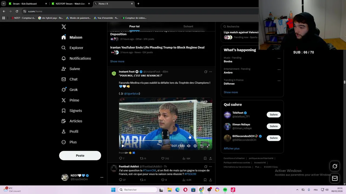Click Grok icon on Instant Foot post
Screen dimensions: 346x194
click(x=206, y=72)
